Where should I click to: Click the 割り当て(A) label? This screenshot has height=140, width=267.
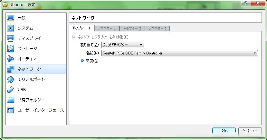[x=90, y=45]
